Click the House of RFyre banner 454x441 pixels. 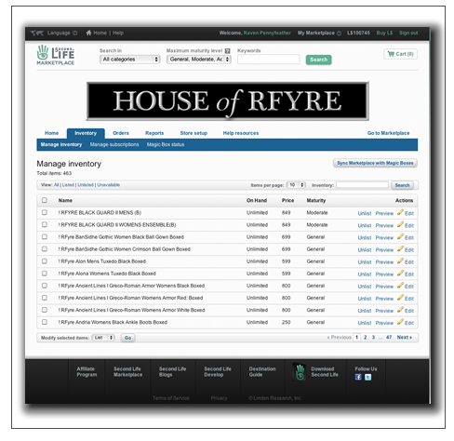coord(228,101)
